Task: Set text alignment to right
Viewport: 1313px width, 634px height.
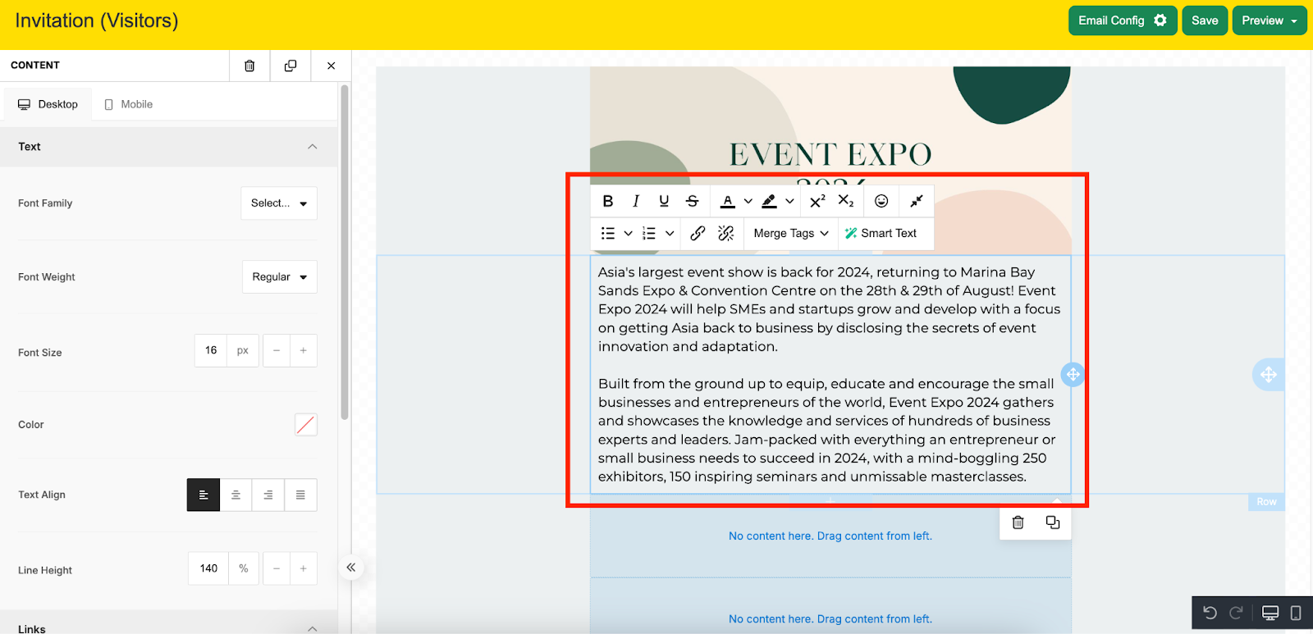Action: (268, 495)
